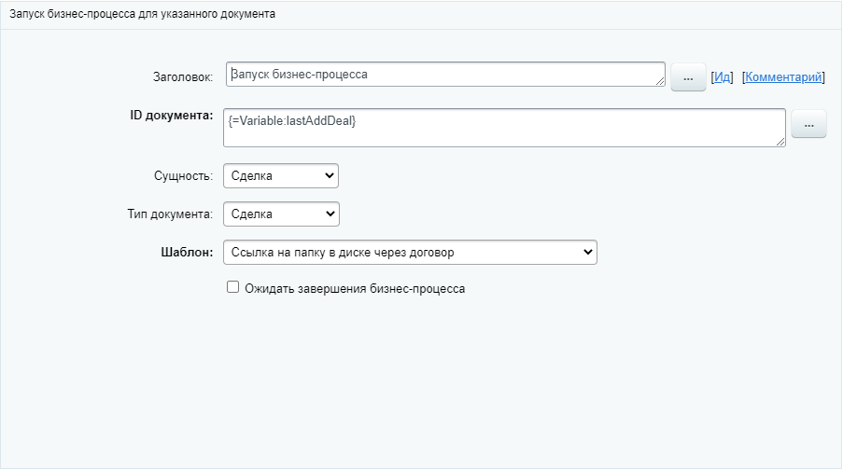The image size is (843, 469).
Task: Click inside the ID документа text area
Action: coord(504,134)
